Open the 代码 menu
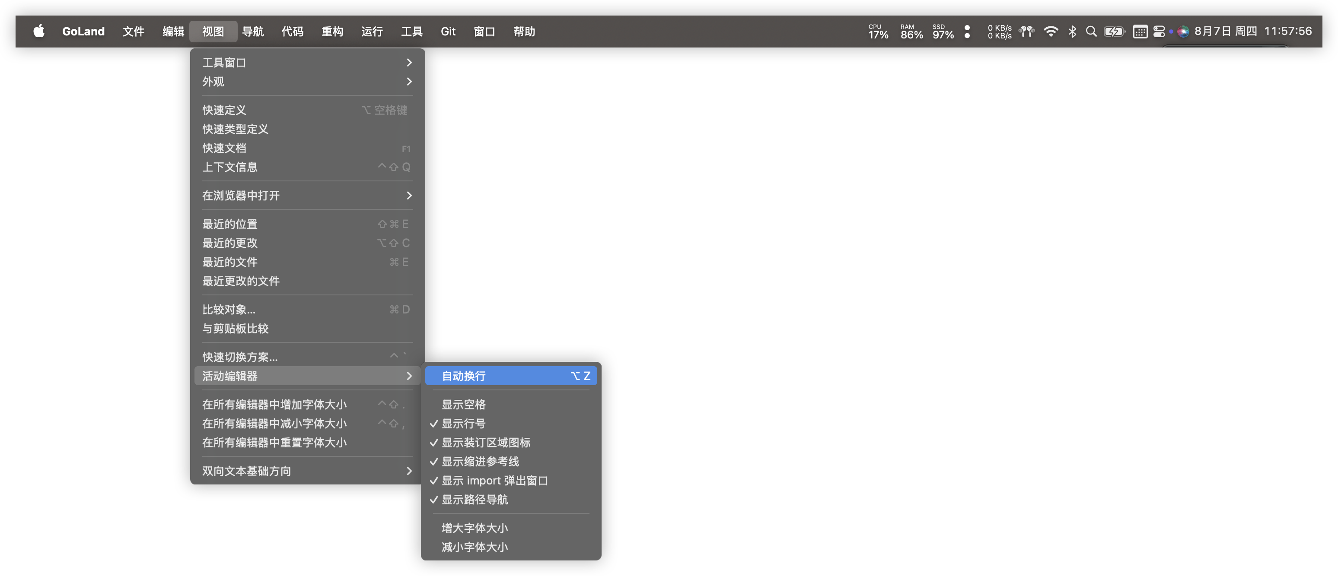The height and width of the screenshot is (576, 1338). (x=293, y=31)
